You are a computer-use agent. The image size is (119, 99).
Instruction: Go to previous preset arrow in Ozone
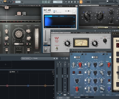click(x=54, y=58)
